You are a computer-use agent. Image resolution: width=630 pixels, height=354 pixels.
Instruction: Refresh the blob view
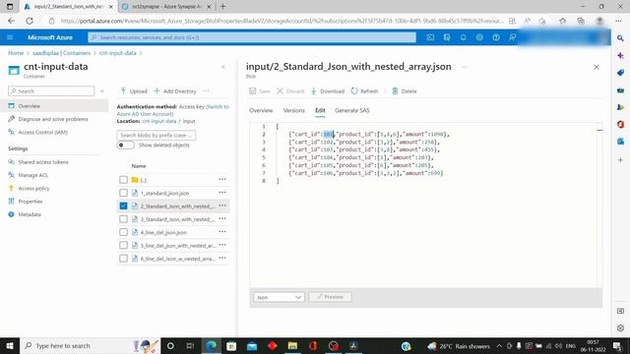coord(364,91)
